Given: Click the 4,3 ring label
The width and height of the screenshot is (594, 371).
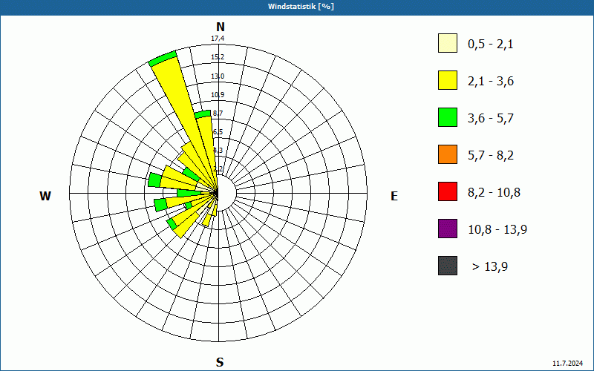Looking at the screenshot, I should (218, 151).
